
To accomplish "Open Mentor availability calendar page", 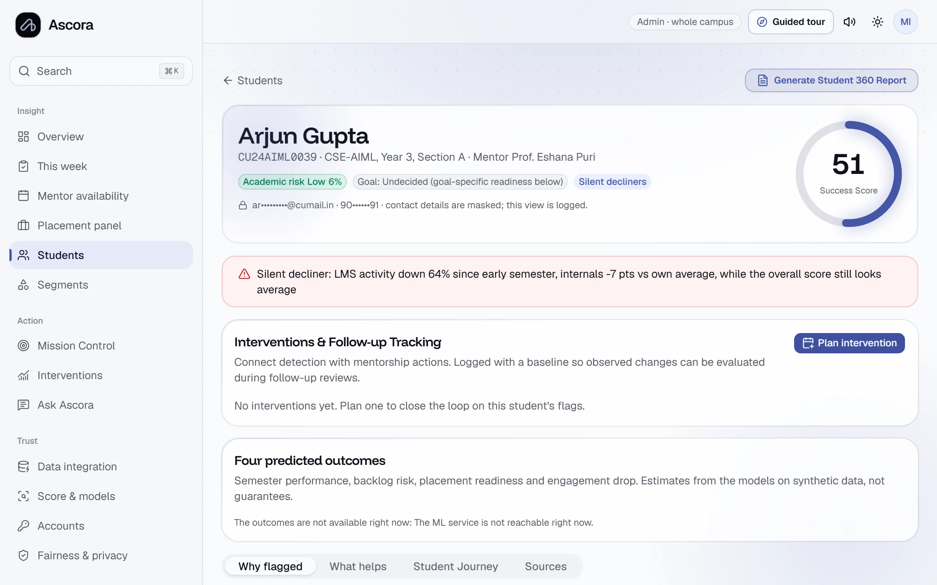I will [101, 196].
